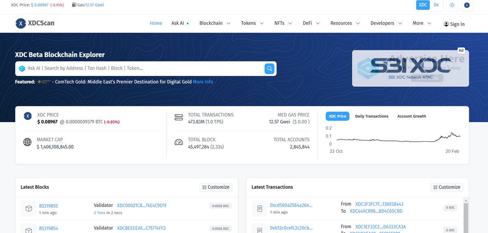The height and width of the screenshot is (233, 488).
Task: Open transaction 0xcd560a2564e26e... link
Action: pos(291,205)
